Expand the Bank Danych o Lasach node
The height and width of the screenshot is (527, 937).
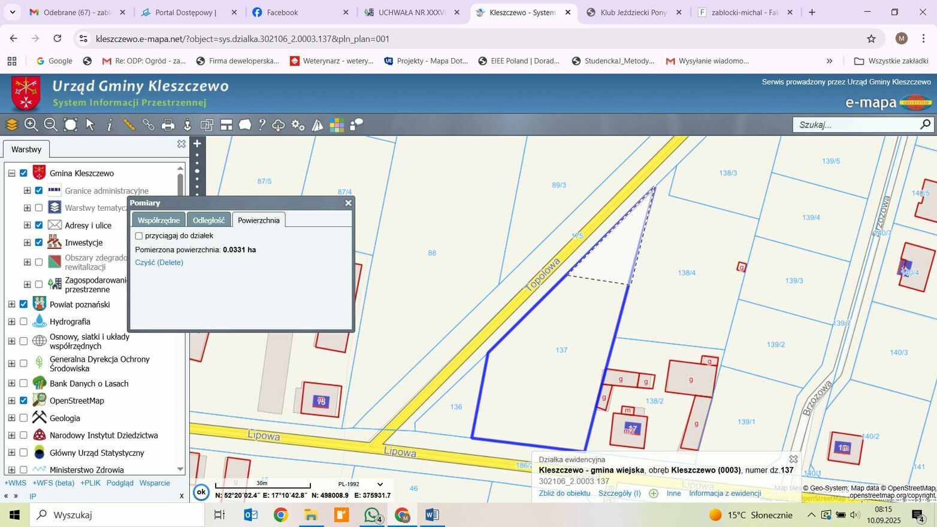(11, 383)
